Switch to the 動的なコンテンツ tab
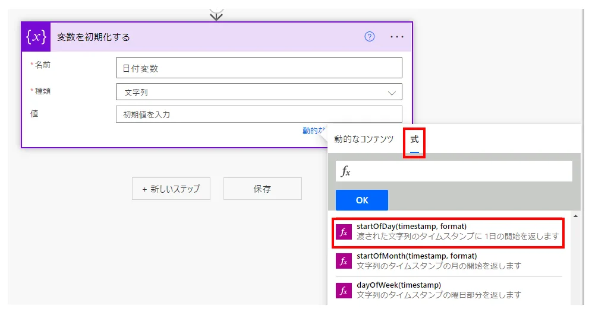The width and height of the screenshot is (589, 309). pos(364,139)
